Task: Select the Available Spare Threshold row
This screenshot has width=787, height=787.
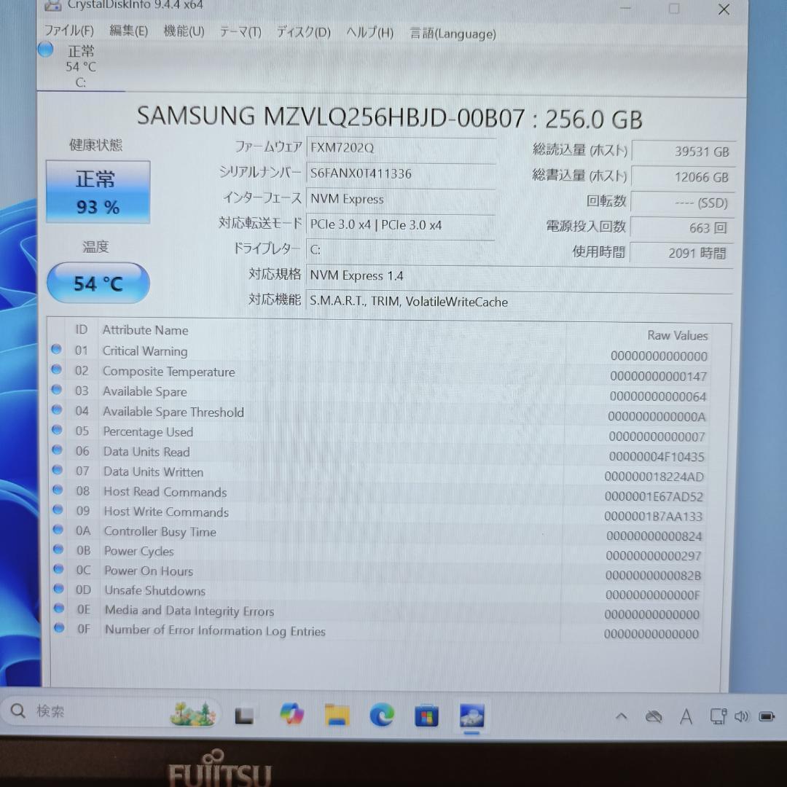Action: pyautogui.click(x=380, y=413)
